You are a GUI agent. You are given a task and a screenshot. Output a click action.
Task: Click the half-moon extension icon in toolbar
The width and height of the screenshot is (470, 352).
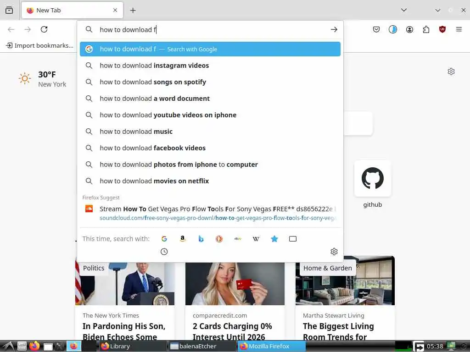[393, 29]
